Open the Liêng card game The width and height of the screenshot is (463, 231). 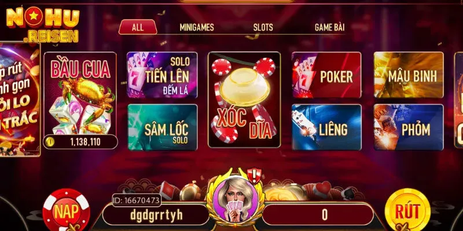[326, 127]
